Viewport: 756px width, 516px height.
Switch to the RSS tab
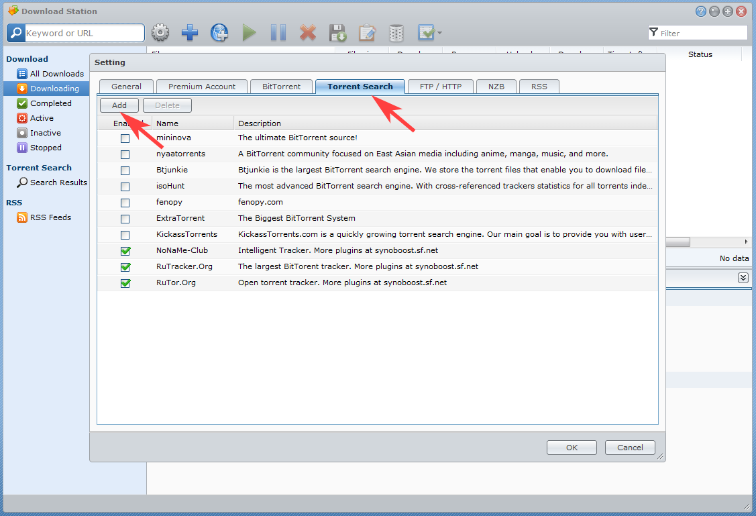coord(539,87)
